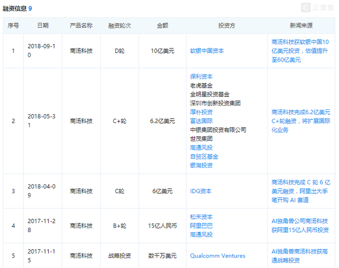Open 高通风投 link in C+轮 row
The image size is (339, 268).
201,148
